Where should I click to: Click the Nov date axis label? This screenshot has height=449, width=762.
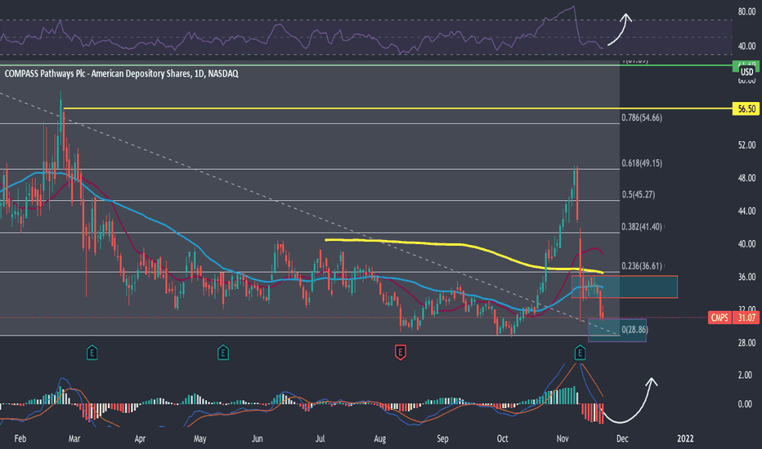(x=563, y=439)
